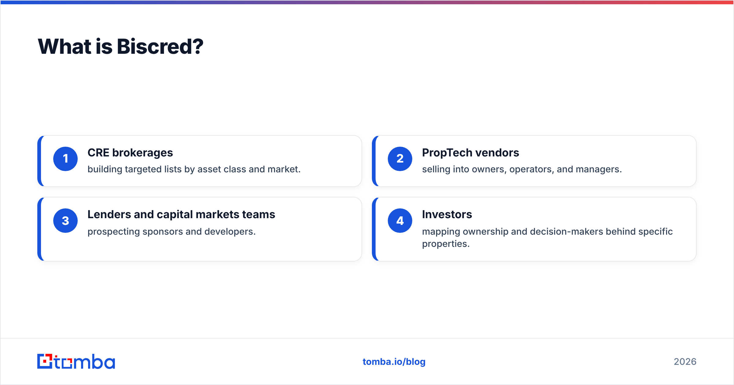Click the number 4 circle badge
Viewport: 734px width, 385px height.
(x=400, y=221)
